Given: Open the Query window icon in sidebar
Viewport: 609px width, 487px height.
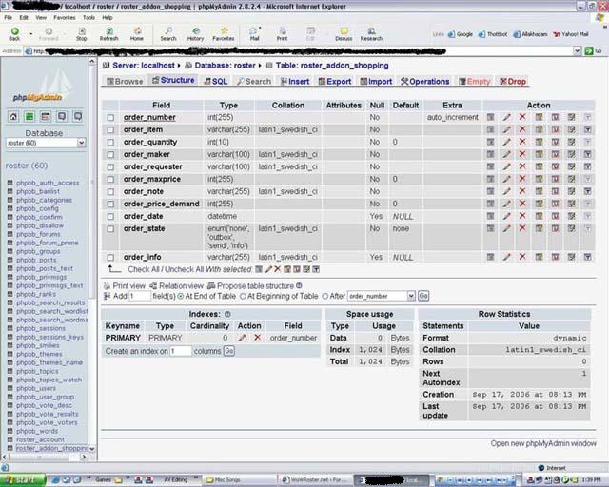Looking at the screenshot, I should pyautogui.click(x=46, y=116).
